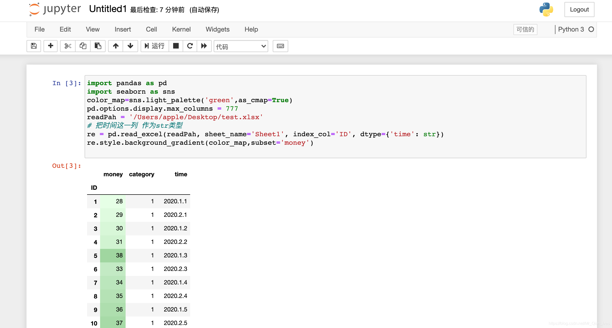
Task: Open the Widgets menu
Action: pos(217,30)
